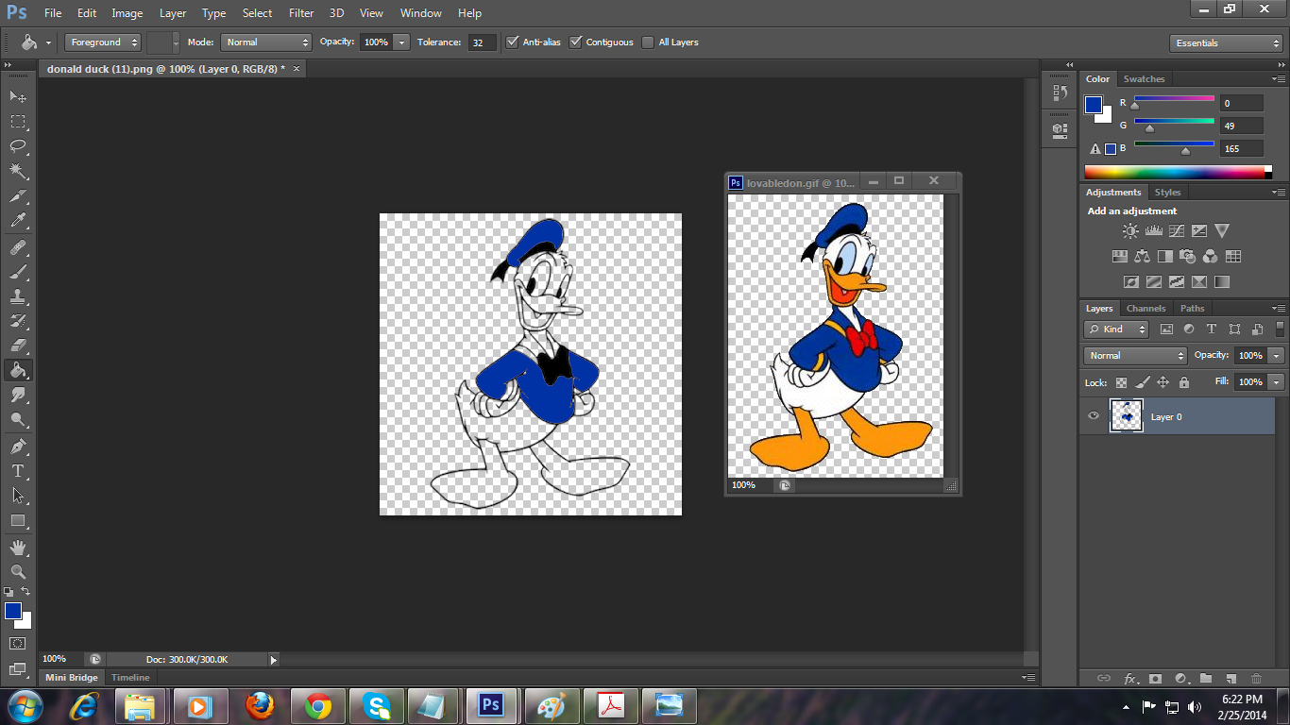
Task: Open the layer Fill dropdown arrow
Action: pyautogui.click(x=1277, y=381)
